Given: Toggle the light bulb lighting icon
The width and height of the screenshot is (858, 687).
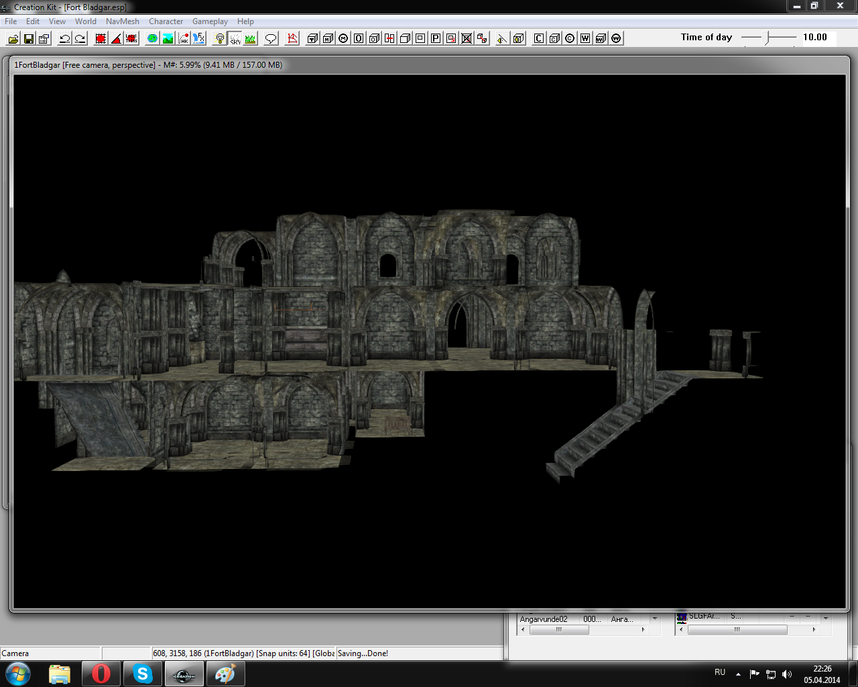Looking at the screenshot, I should (219, 38).
